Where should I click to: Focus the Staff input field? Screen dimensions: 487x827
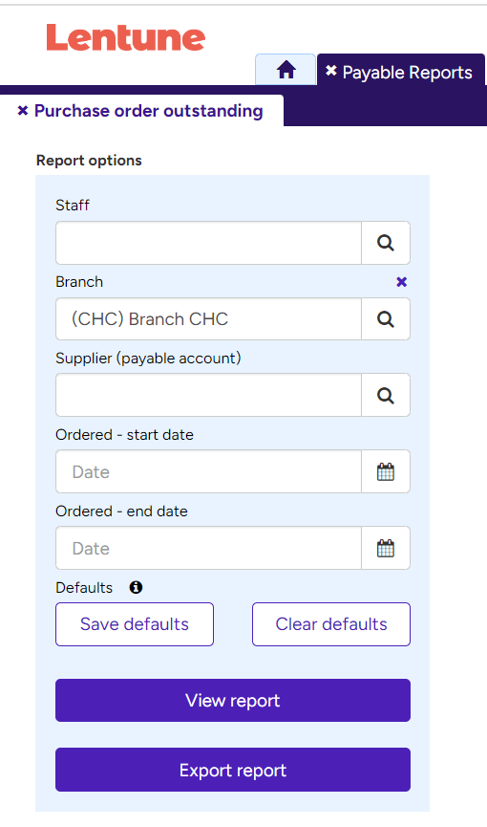click(x=209, y=243)
